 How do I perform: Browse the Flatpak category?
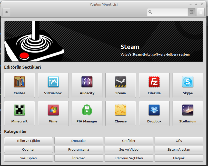coord(179,158)
